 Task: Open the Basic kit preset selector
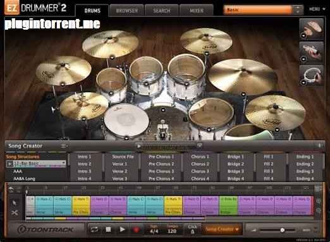click(x=257, y=10)
